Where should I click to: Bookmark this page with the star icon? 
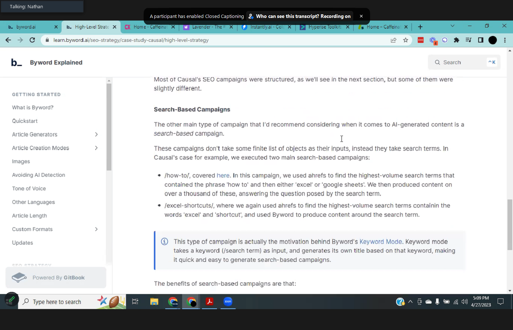(x=405, y=40)
